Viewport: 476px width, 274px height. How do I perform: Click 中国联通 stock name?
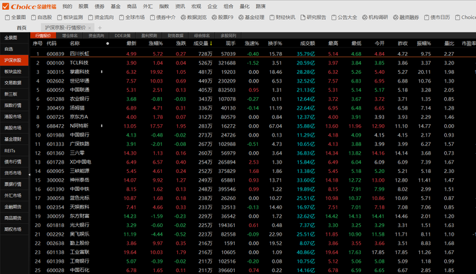(x=79, y=90)
